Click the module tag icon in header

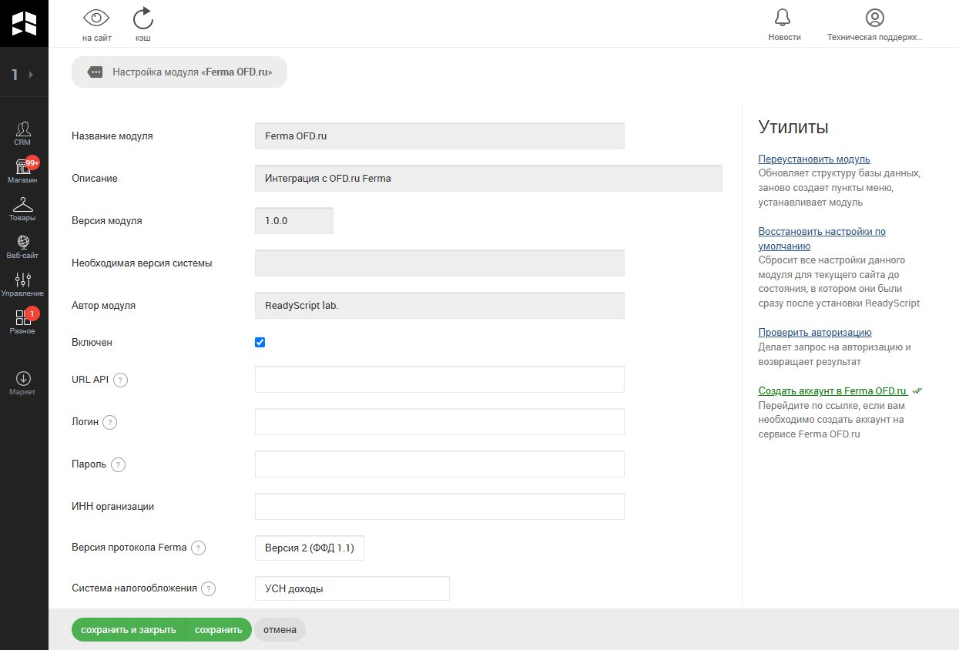pos(96,72)
